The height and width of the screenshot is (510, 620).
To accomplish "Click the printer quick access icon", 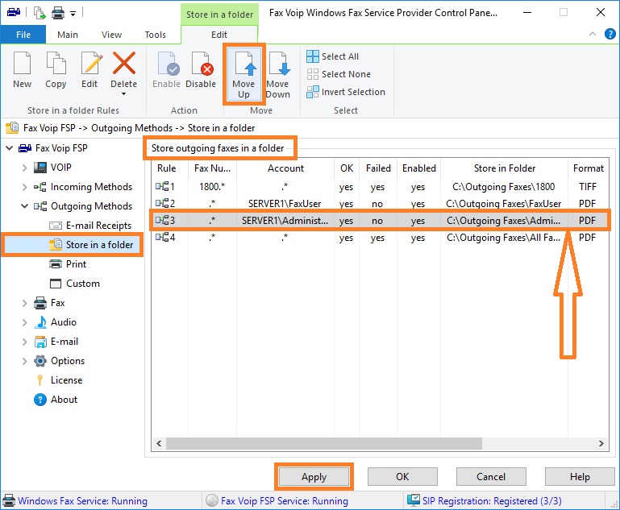I will point(58,14).
